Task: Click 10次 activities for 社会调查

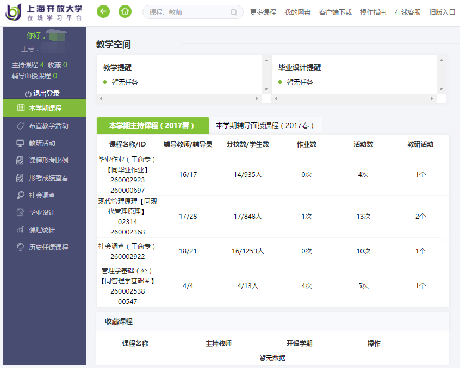Action: point(363,251)
